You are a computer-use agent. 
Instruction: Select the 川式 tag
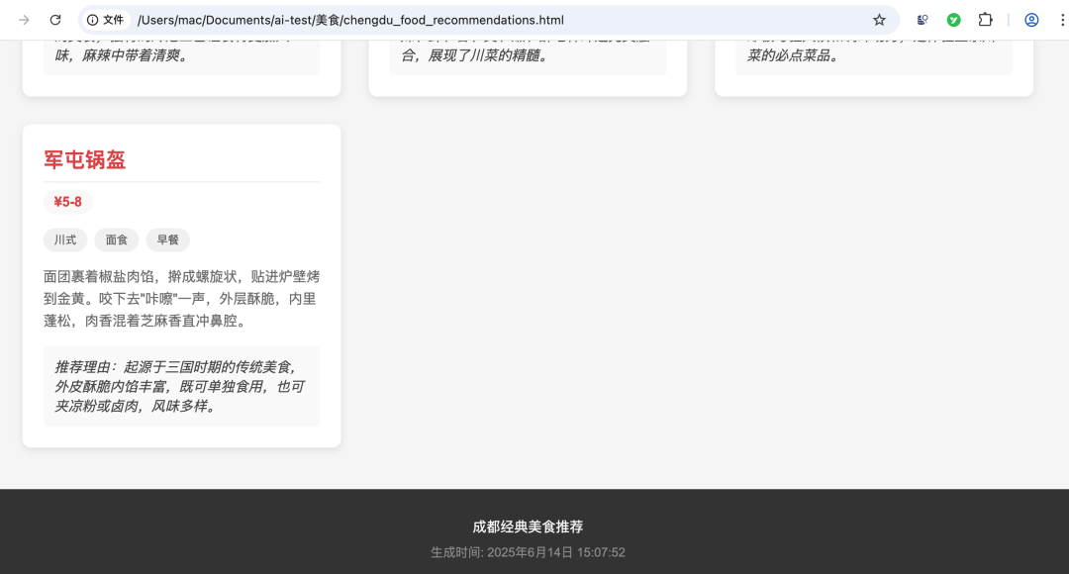pos(65,239)
